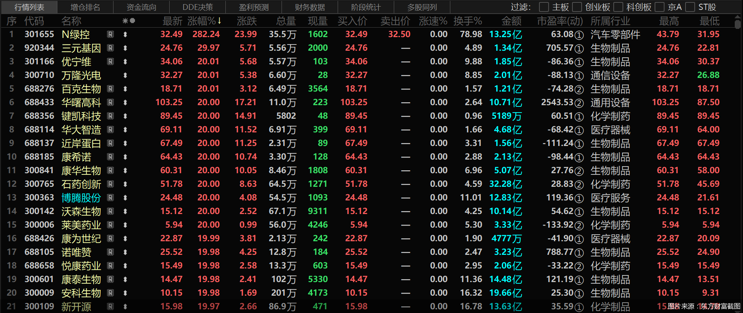Image resolution: width=743 pixels, height=313 pixels.
Task: Switch to the 阶段统计 tab
Action: [366, 7]
